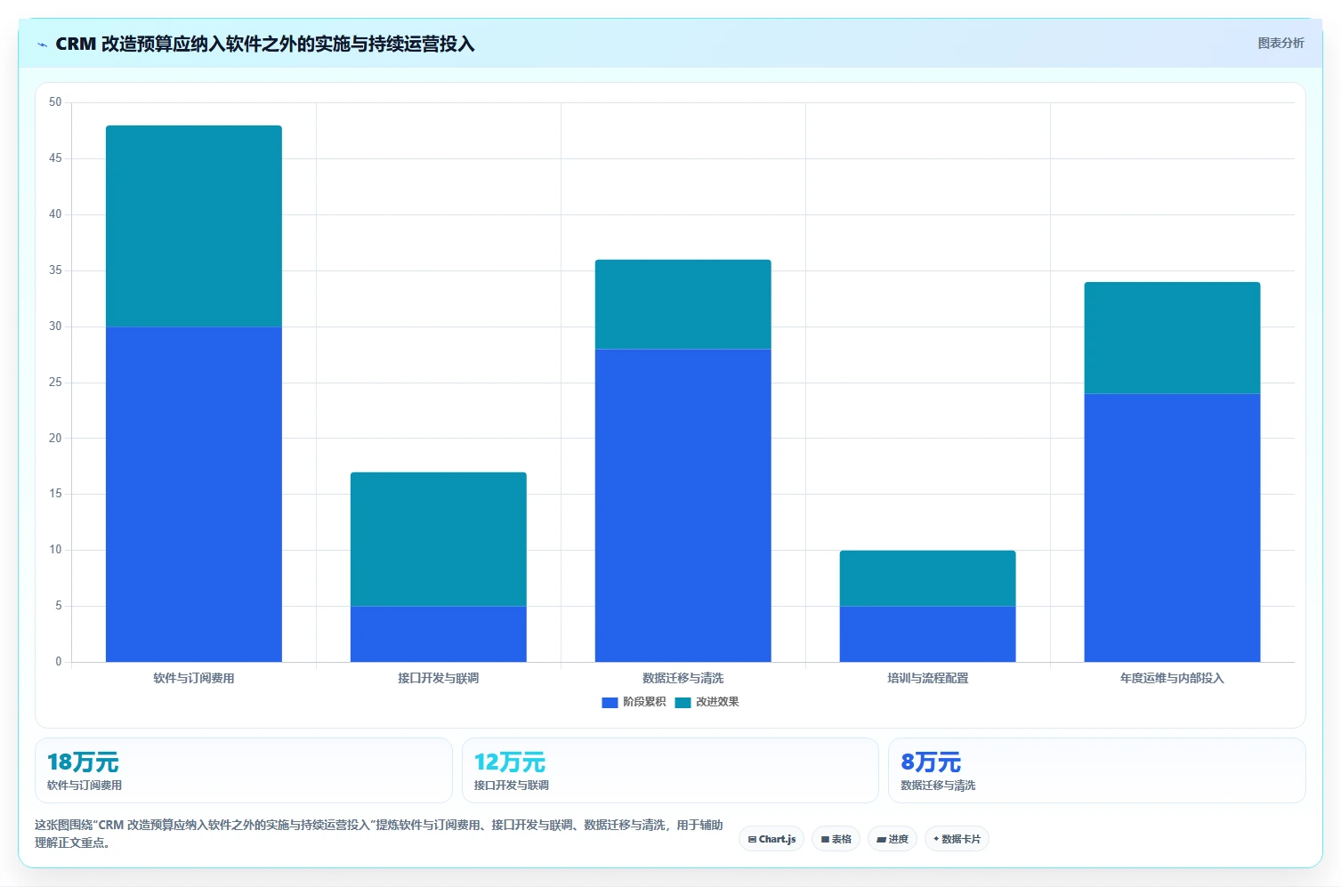Click the blue segment of 数据迁移与清洗 bar
Screen dimensions: 1341x887
(683, 505)
